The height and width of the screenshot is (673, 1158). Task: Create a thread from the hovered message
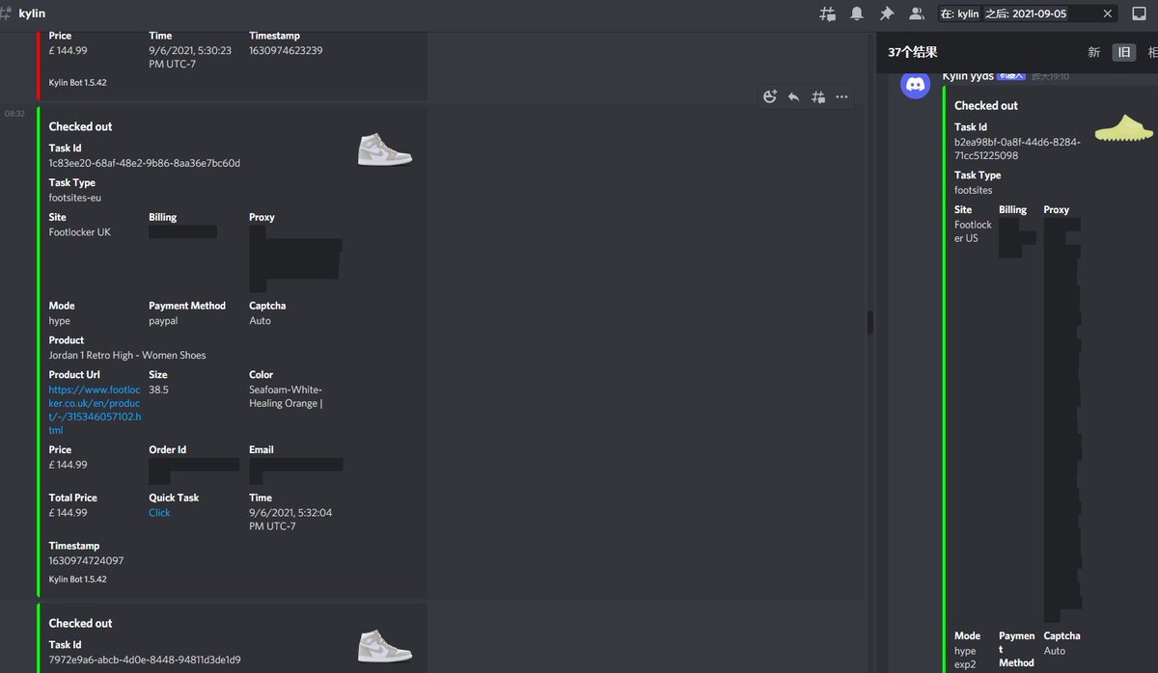coord(817,96)
